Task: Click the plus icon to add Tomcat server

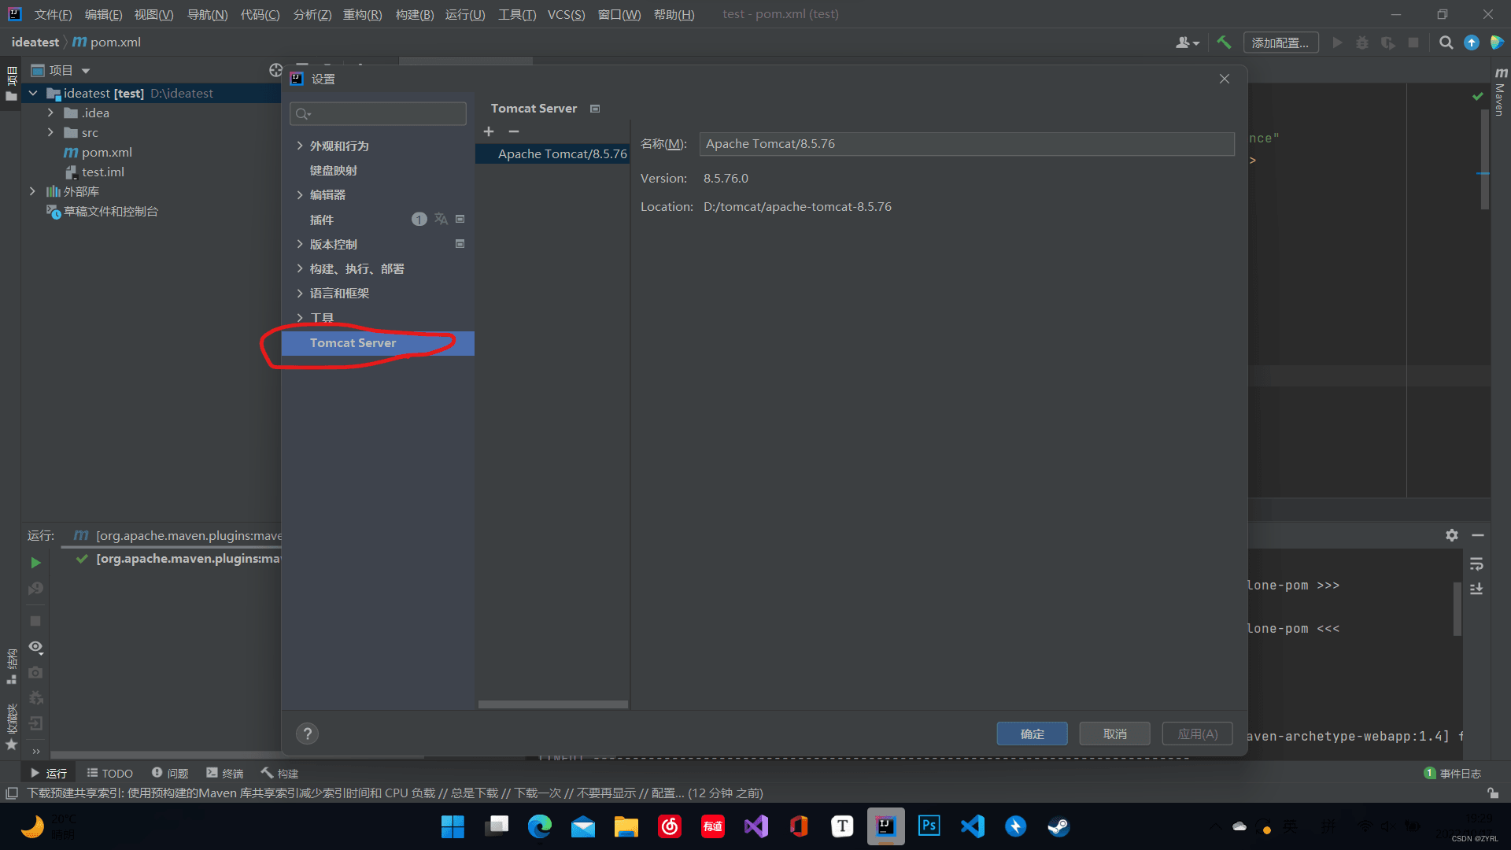Action: click(x=489, y=131)
